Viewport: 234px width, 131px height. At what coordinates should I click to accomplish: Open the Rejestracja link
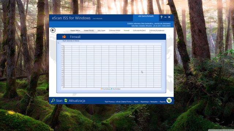coord(144,102)
